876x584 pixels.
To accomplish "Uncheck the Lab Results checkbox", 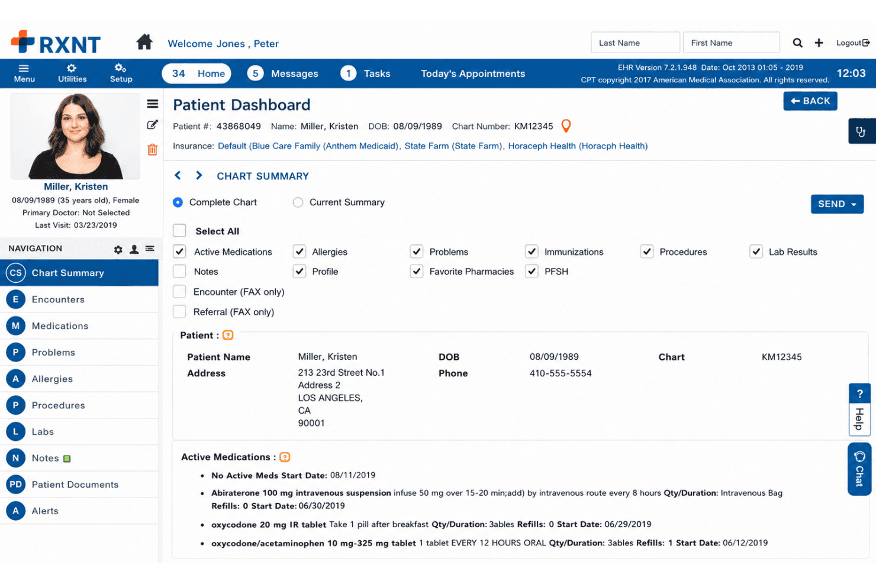I will tap(756, 251).
